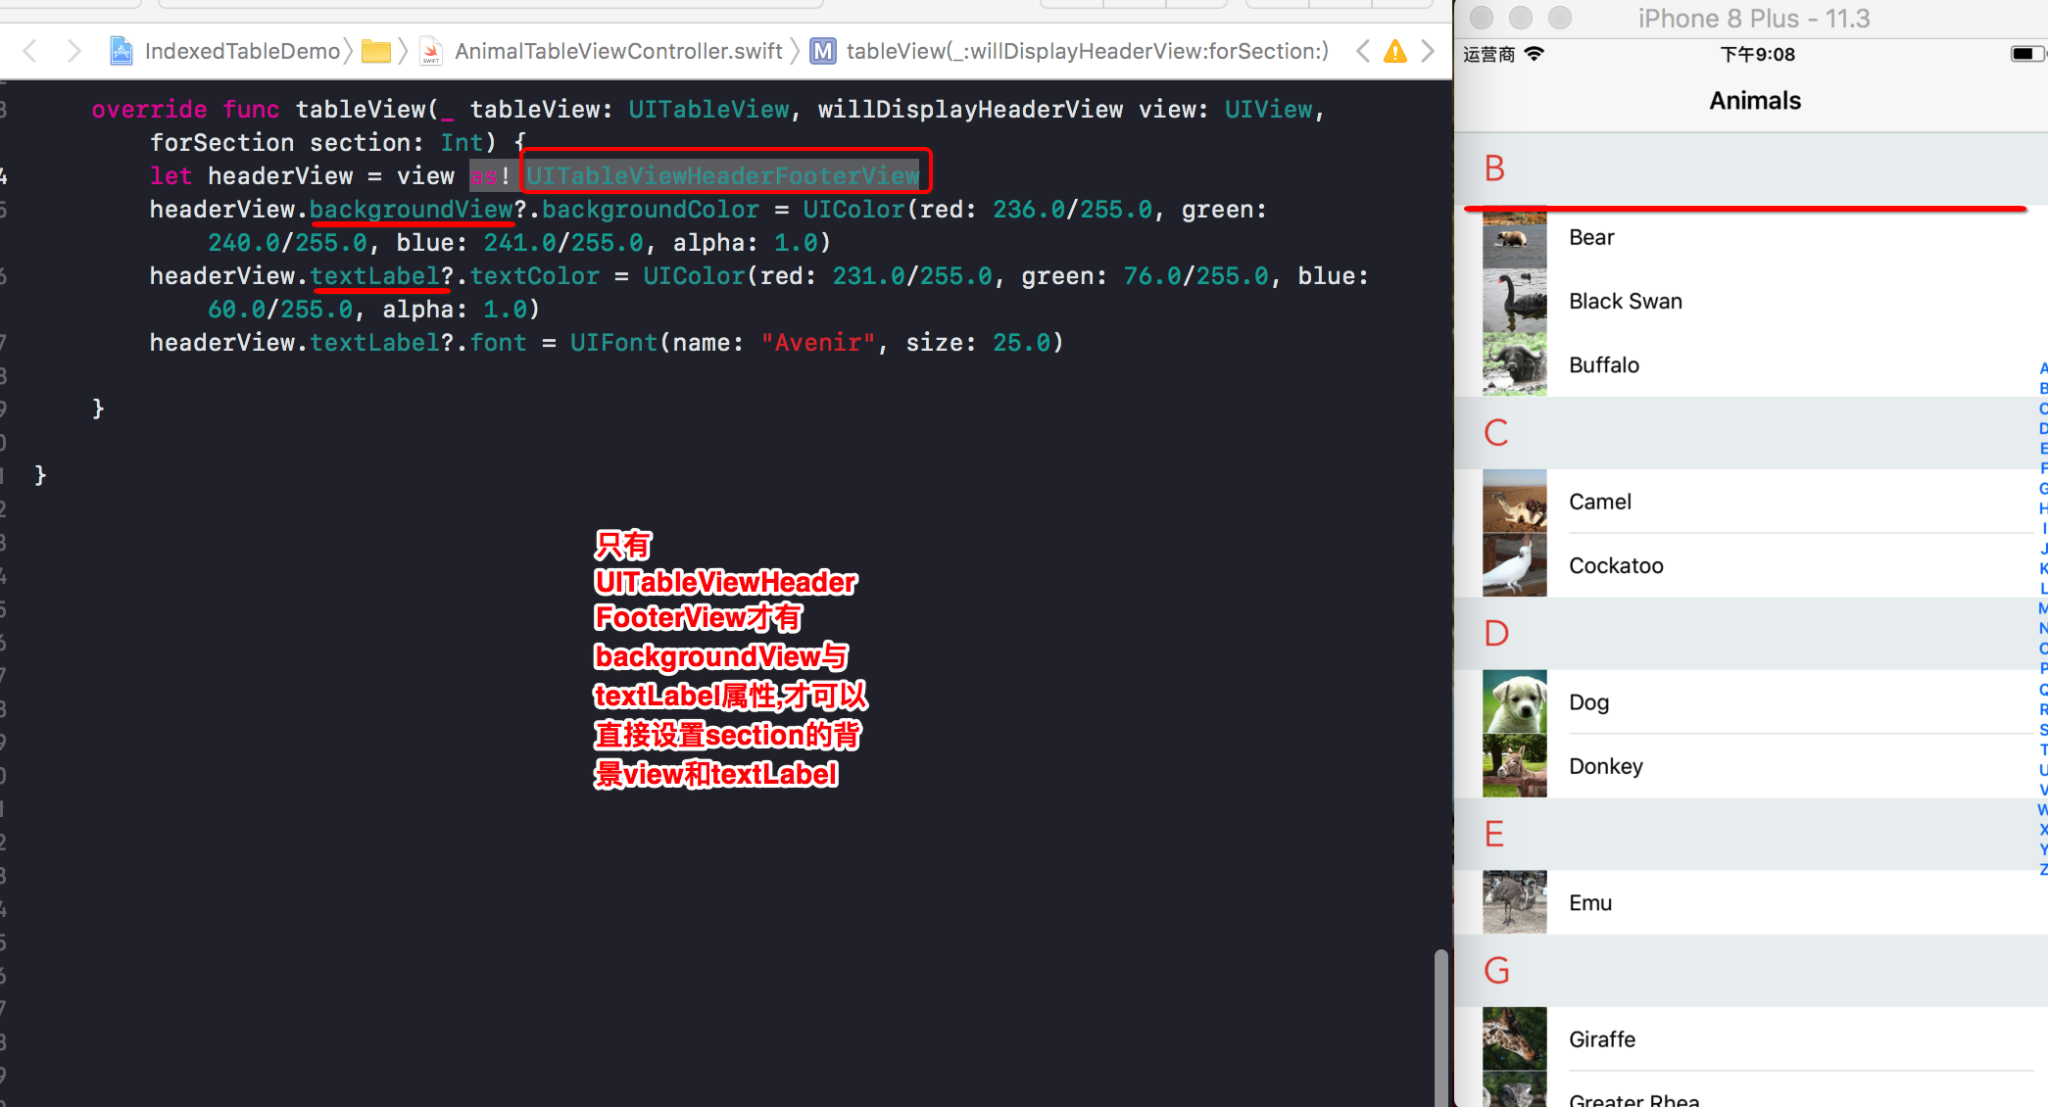Jump to next issue arrow
Viewport: 2048px width, 1107px height.
[1429, 51]
